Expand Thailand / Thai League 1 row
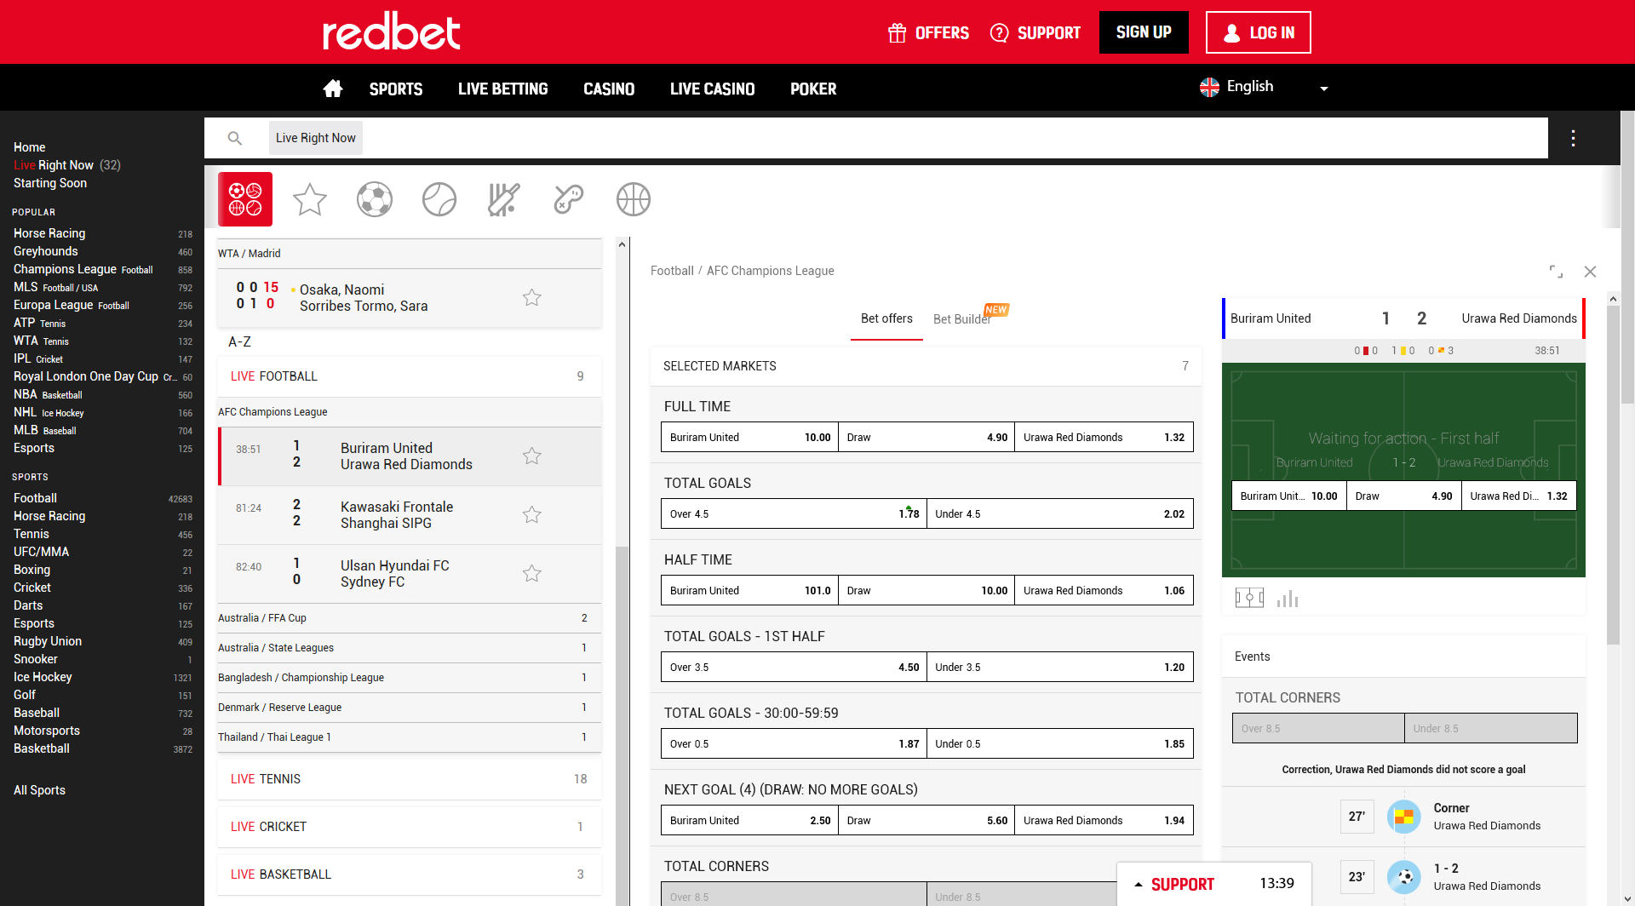1635x906 pixels. click(x=409, y=737)
